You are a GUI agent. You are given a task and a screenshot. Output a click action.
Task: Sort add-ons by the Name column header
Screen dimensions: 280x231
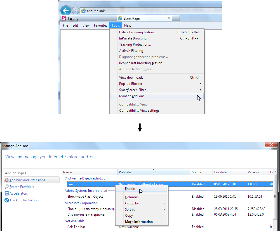tap(89, 172)
